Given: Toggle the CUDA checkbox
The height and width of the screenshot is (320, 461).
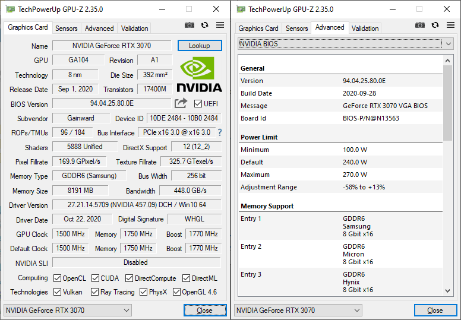Looking at the screenshot, I should tap(95, 278).
